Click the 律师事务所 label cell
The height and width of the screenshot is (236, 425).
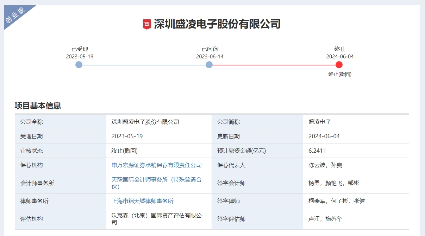coord(61,201)
